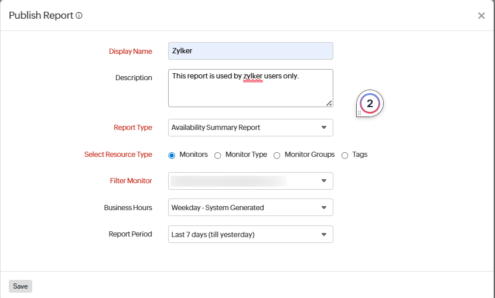Select Monitor Groups resource type
Screen dimensions: 495x298
tap(277, 155)
